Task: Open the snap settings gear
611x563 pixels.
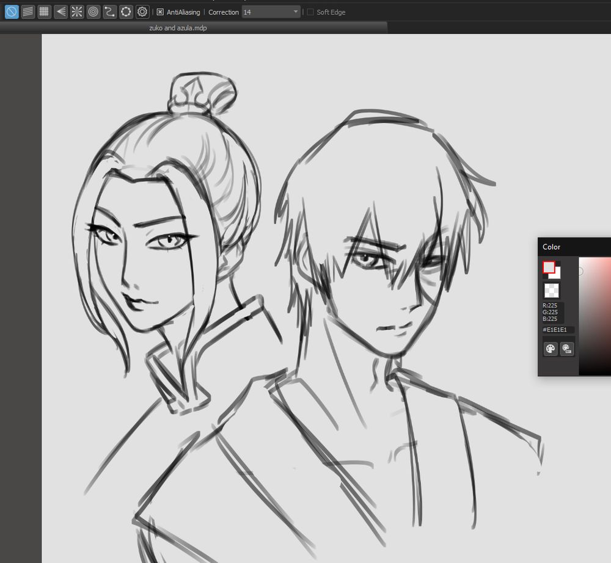Action: click(142, 12)
